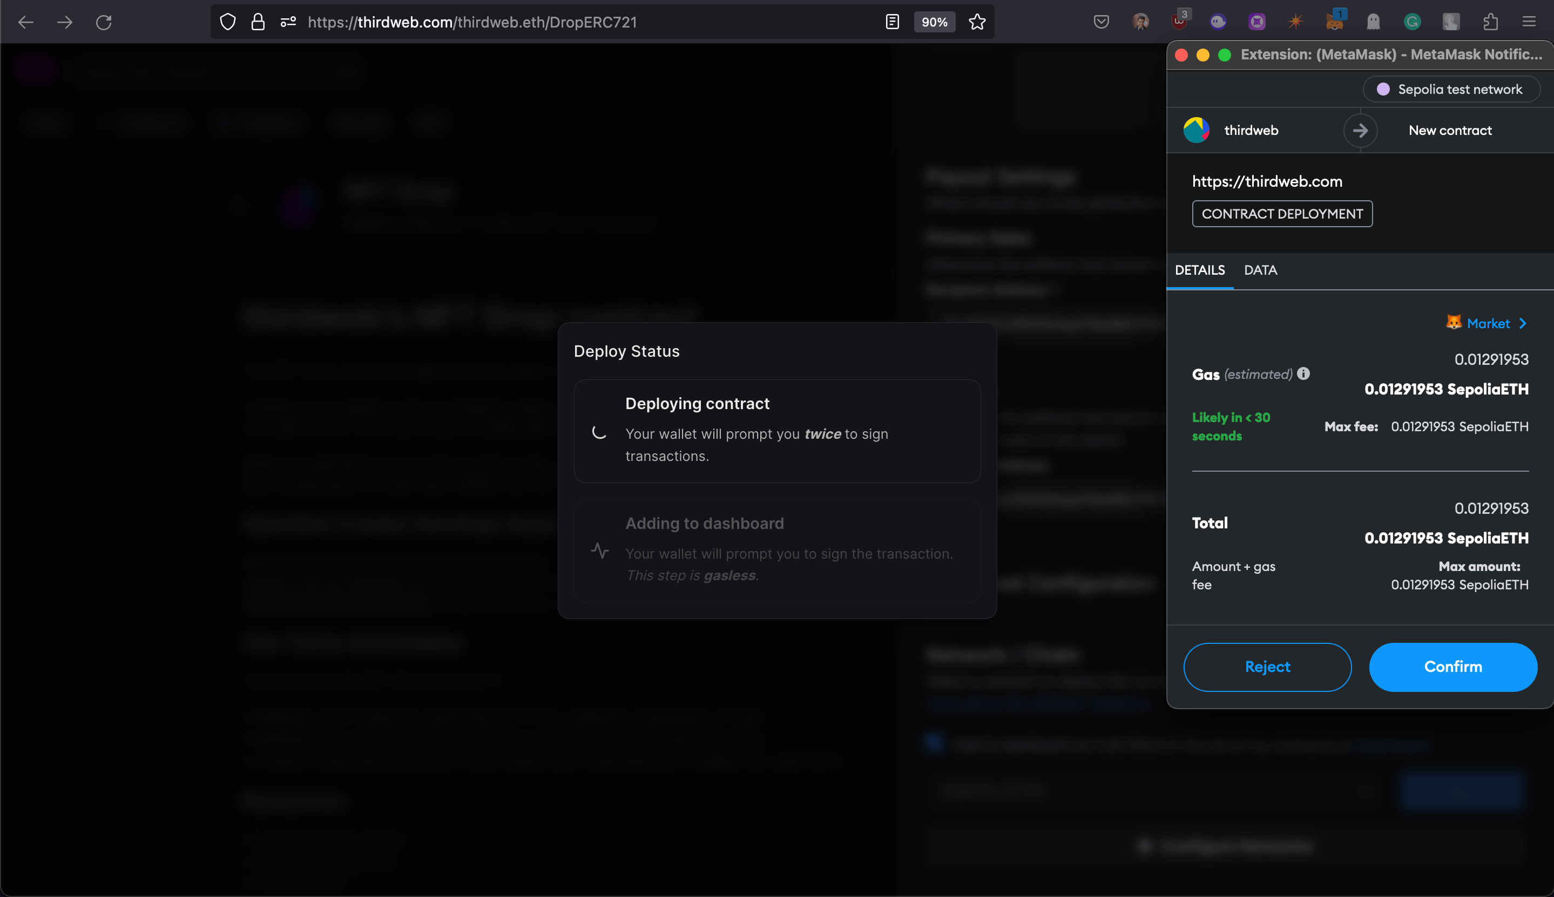Open the Ghostery ghost extension icon
Viewport: 1554px width, 897px height.
(x=1374, y=22)
